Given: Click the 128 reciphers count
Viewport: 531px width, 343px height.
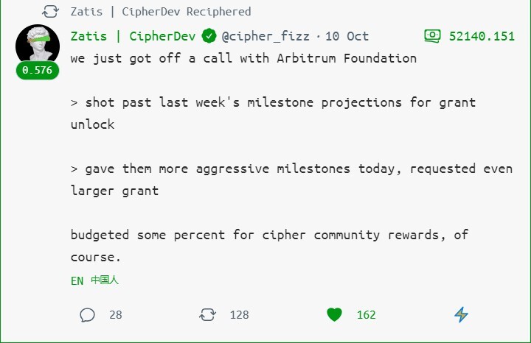Looking at the screenshot, I should pyautogui.click(x=240, y=315).
